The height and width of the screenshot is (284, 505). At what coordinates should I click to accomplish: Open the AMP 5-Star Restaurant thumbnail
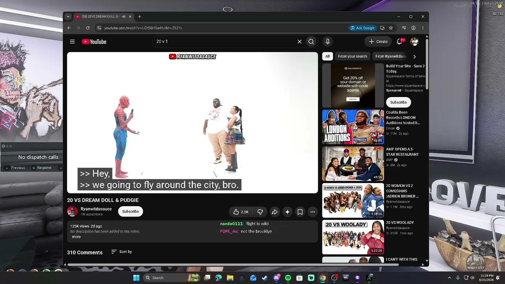click(x=353, y=164)
